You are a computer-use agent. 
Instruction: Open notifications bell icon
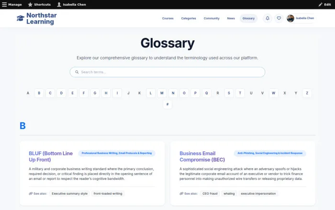(268, 18)
